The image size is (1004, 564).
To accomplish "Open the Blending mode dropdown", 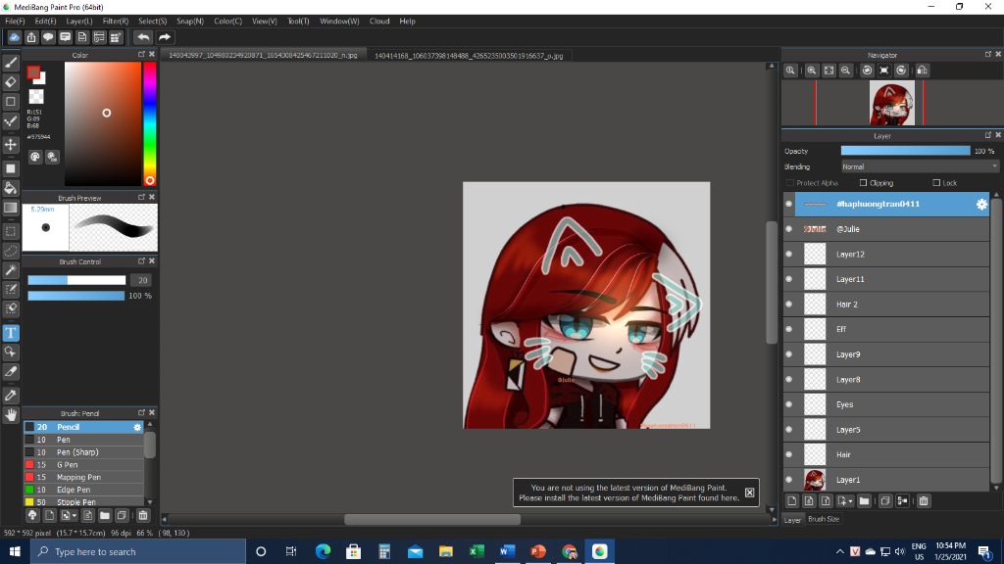I will (x=919, y=166).
